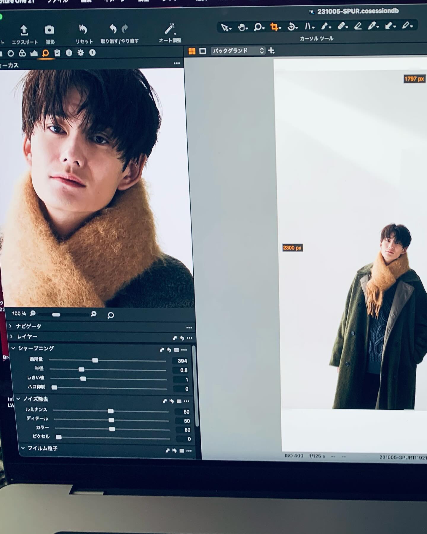Image resolution: width=427 pixels, height=534 pixels.
Task: Open the Exposure (circle) tool tab
Action: click(11, 53)
